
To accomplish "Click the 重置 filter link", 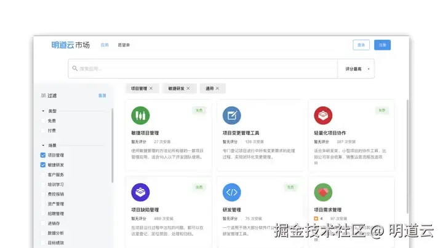I will point(102,96).
